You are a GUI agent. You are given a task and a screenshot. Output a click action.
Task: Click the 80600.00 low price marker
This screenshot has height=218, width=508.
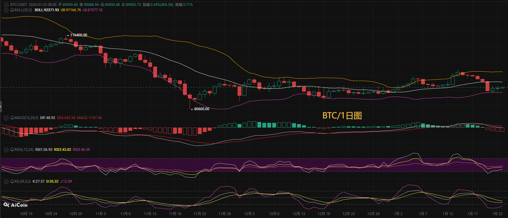coord(201,109)
